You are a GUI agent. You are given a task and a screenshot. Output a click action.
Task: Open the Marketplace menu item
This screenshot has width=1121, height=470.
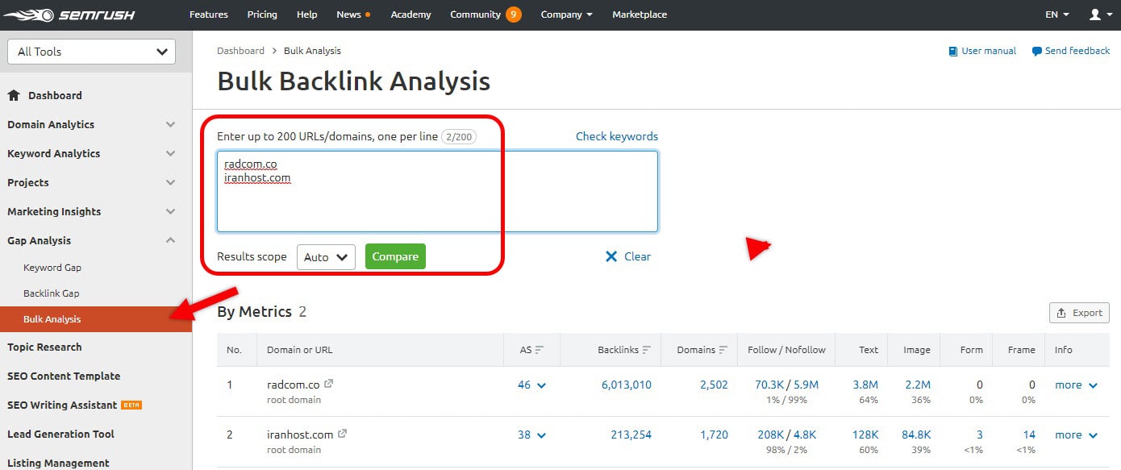tap(640, 14)
